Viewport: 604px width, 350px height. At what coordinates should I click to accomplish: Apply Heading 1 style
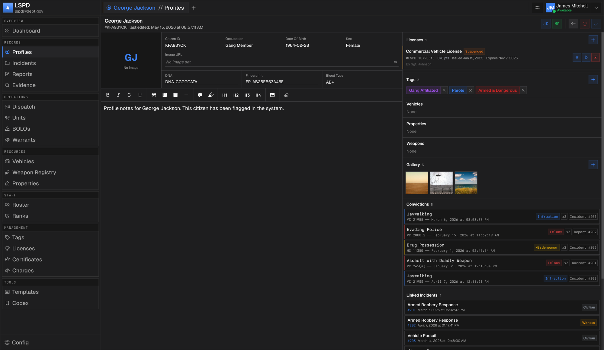225,95
